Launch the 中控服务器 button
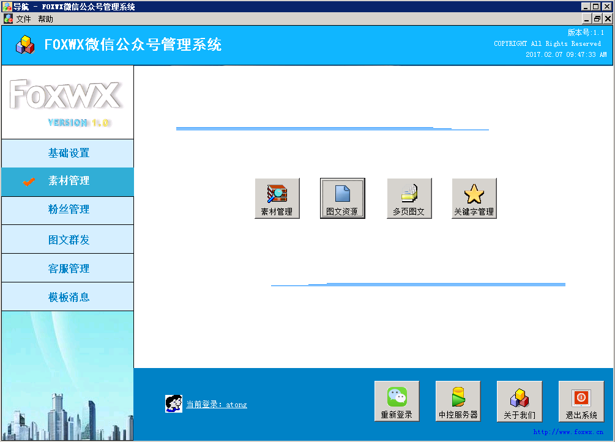The height and width of the screenshot is (442, 615). click(458, 401)
